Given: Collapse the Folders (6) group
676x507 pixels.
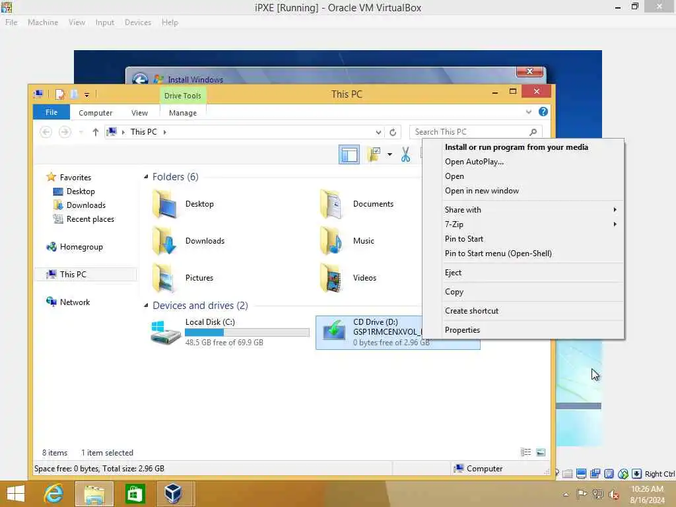Looking at the screenshot, I should pyautogui.click(x=146, y=177).
